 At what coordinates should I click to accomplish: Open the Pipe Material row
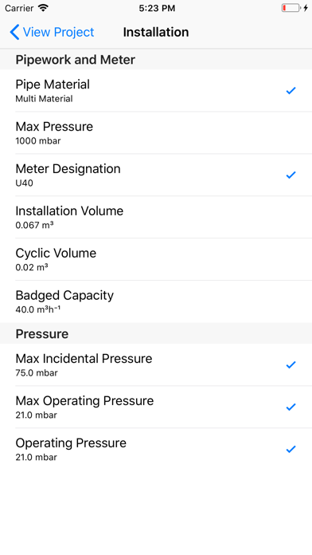coord(156,91)
